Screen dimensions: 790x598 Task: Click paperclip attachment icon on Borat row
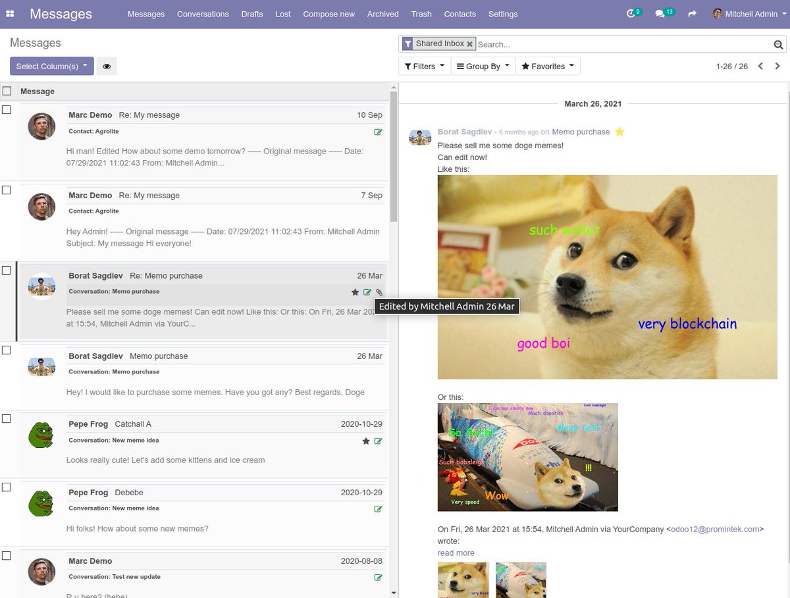coord(379,292)
